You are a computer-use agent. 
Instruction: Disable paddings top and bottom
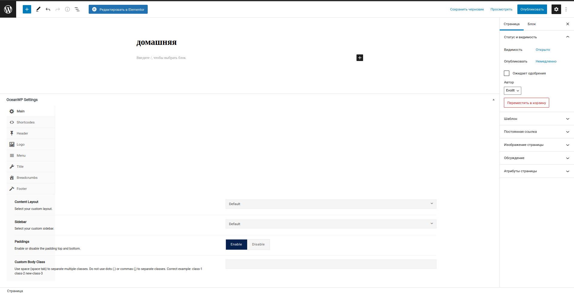pos(258,245)
